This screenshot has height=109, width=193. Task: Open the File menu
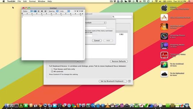pos(19,1)
